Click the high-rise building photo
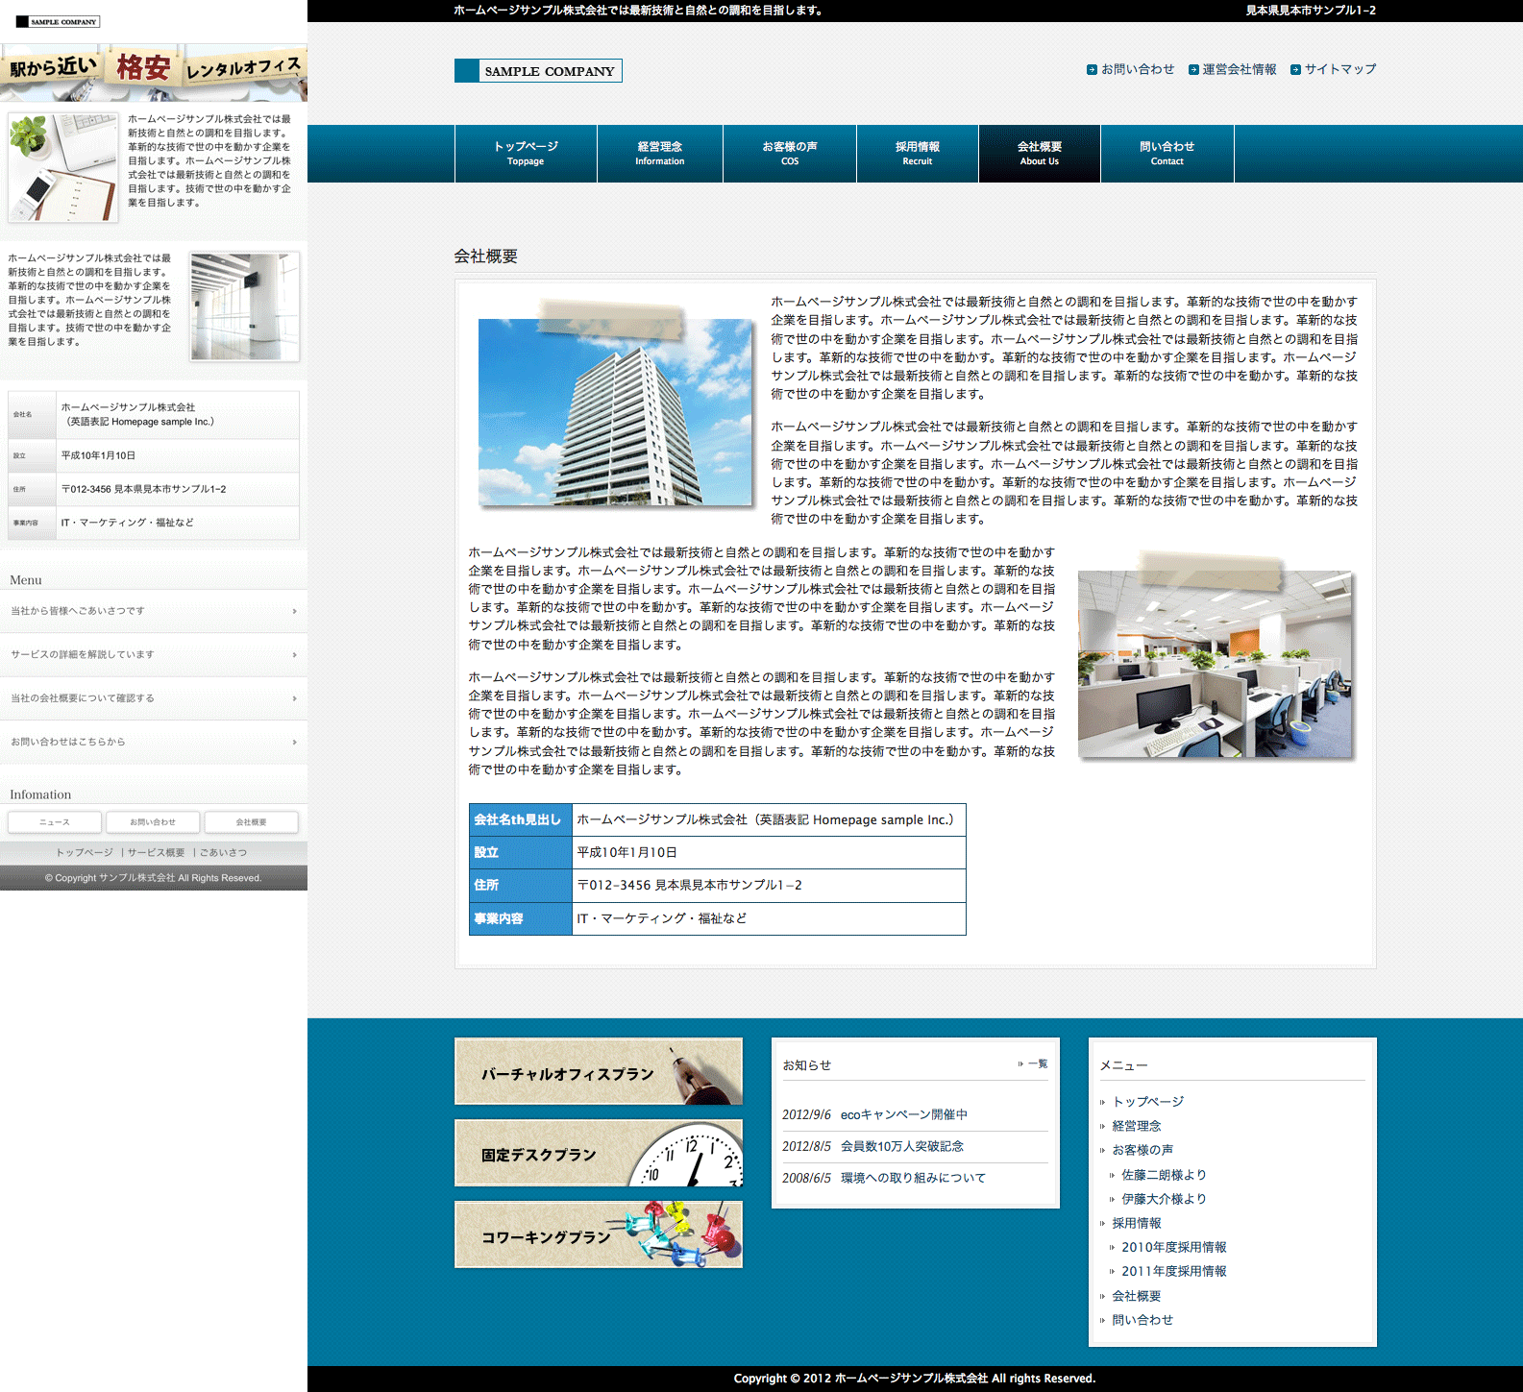Viewport: 1523px width, 1392px height. click(615, 411)
